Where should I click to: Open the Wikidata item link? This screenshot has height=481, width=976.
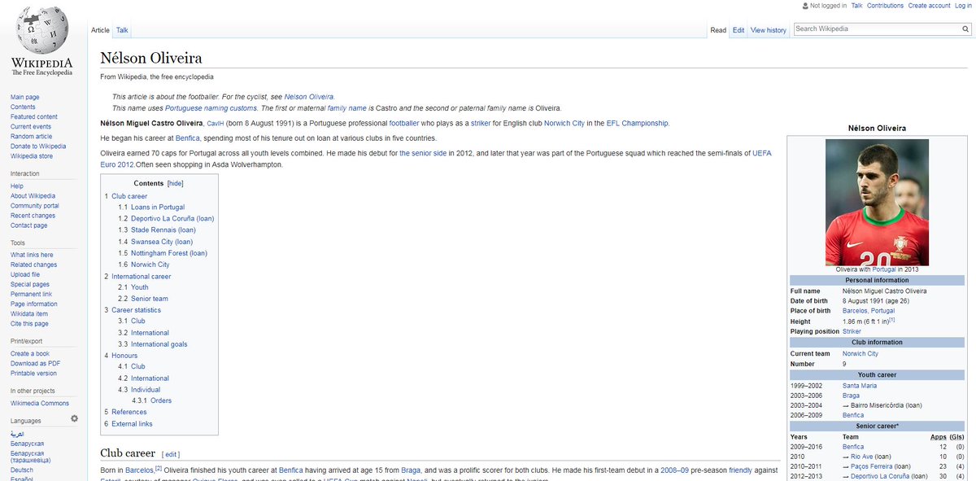coord(29,313)
